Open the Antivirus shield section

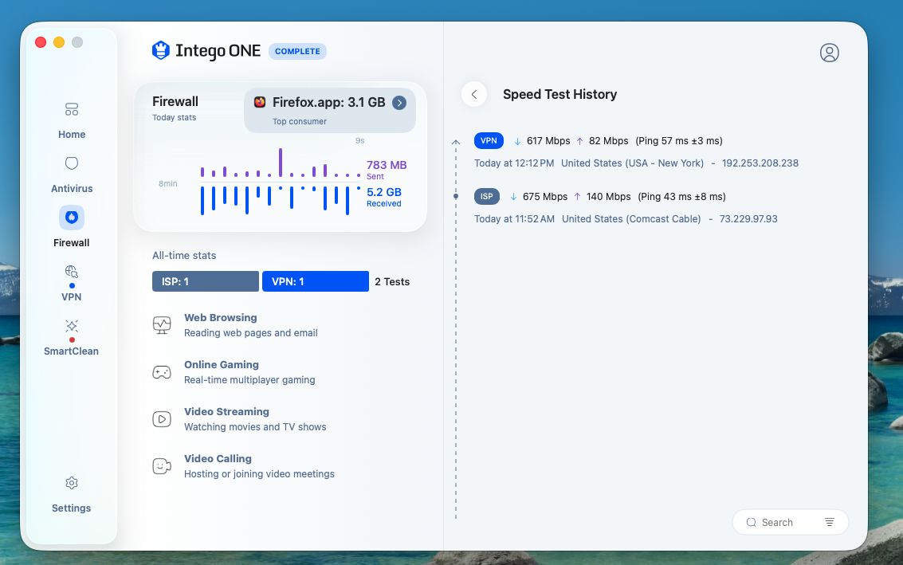point(72,175)
